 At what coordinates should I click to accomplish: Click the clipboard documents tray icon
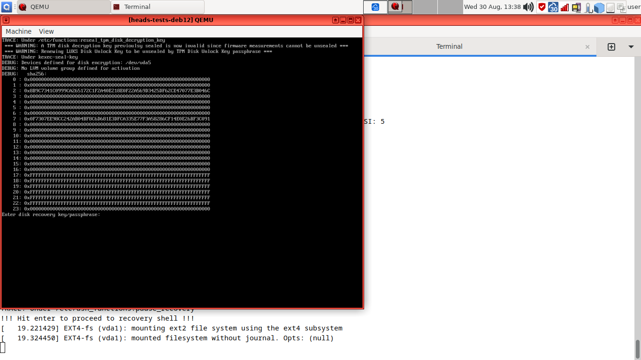(622, 7)
